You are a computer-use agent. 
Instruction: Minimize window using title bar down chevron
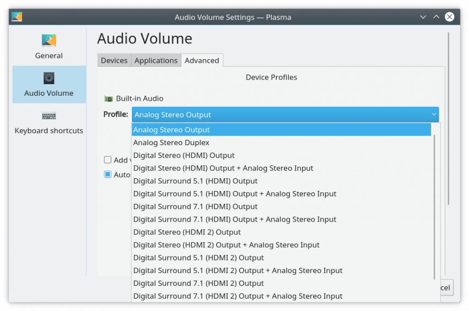pos(423,17)
